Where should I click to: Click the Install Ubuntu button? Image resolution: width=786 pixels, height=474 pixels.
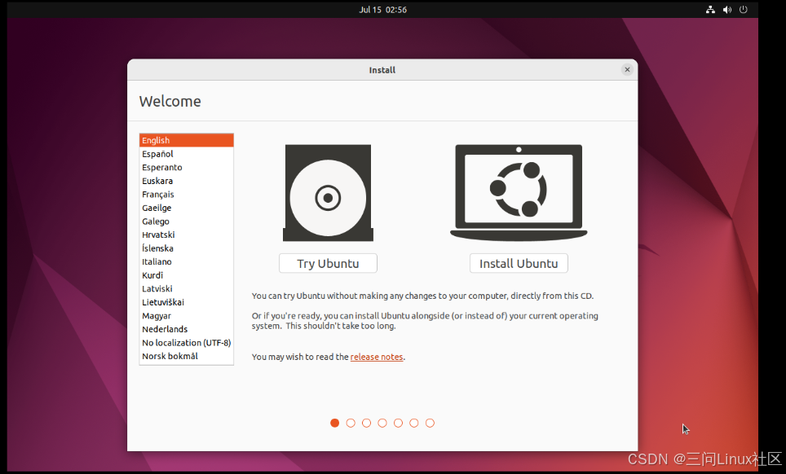pos(519,263)
